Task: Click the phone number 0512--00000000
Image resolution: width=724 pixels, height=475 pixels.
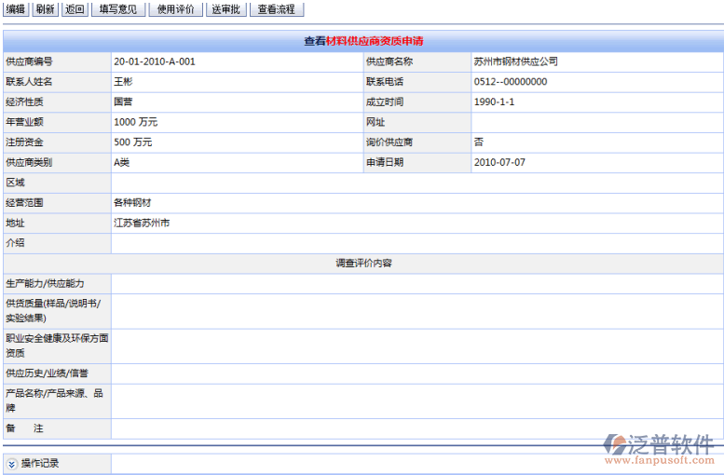Action: pyautogui.click(x=511, y=82)
